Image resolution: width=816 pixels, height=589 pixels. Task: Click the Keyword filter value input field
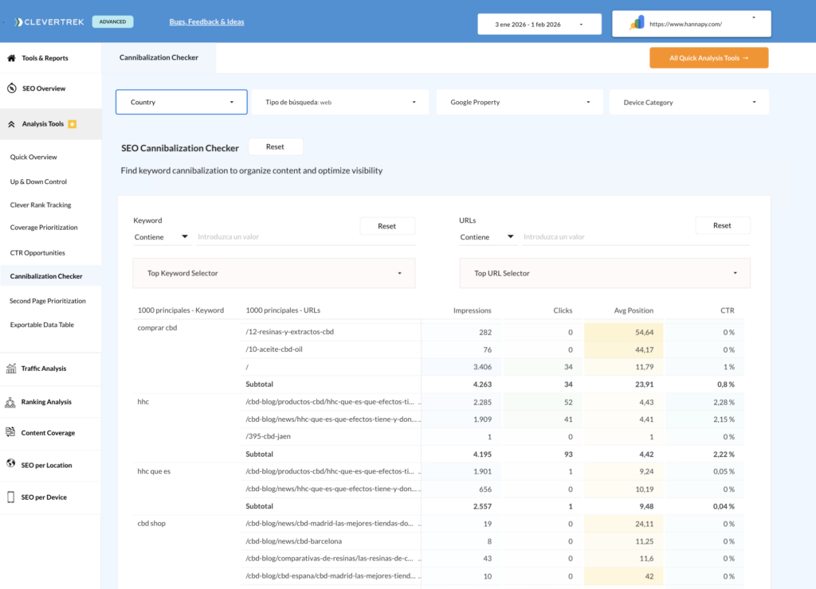(x=271, y=237)
